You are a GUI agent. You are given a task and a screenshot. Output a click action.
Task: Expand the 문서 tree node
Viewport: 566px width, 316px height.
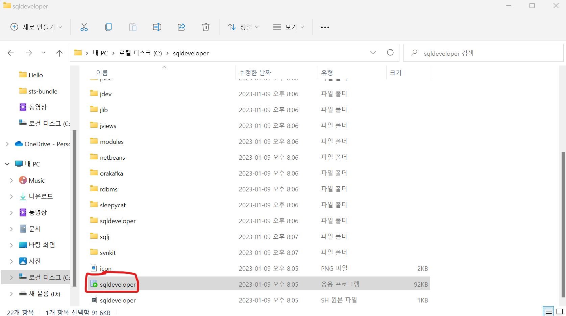[x=11, y=229]
